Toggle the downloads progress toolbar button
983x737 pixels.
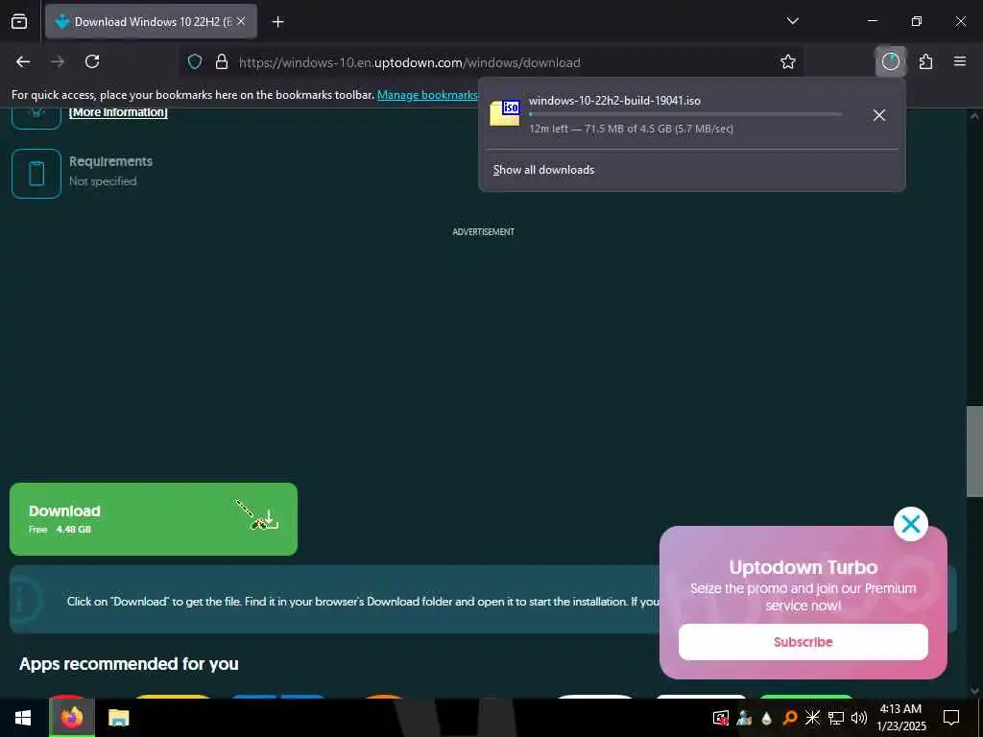(890, 61)
